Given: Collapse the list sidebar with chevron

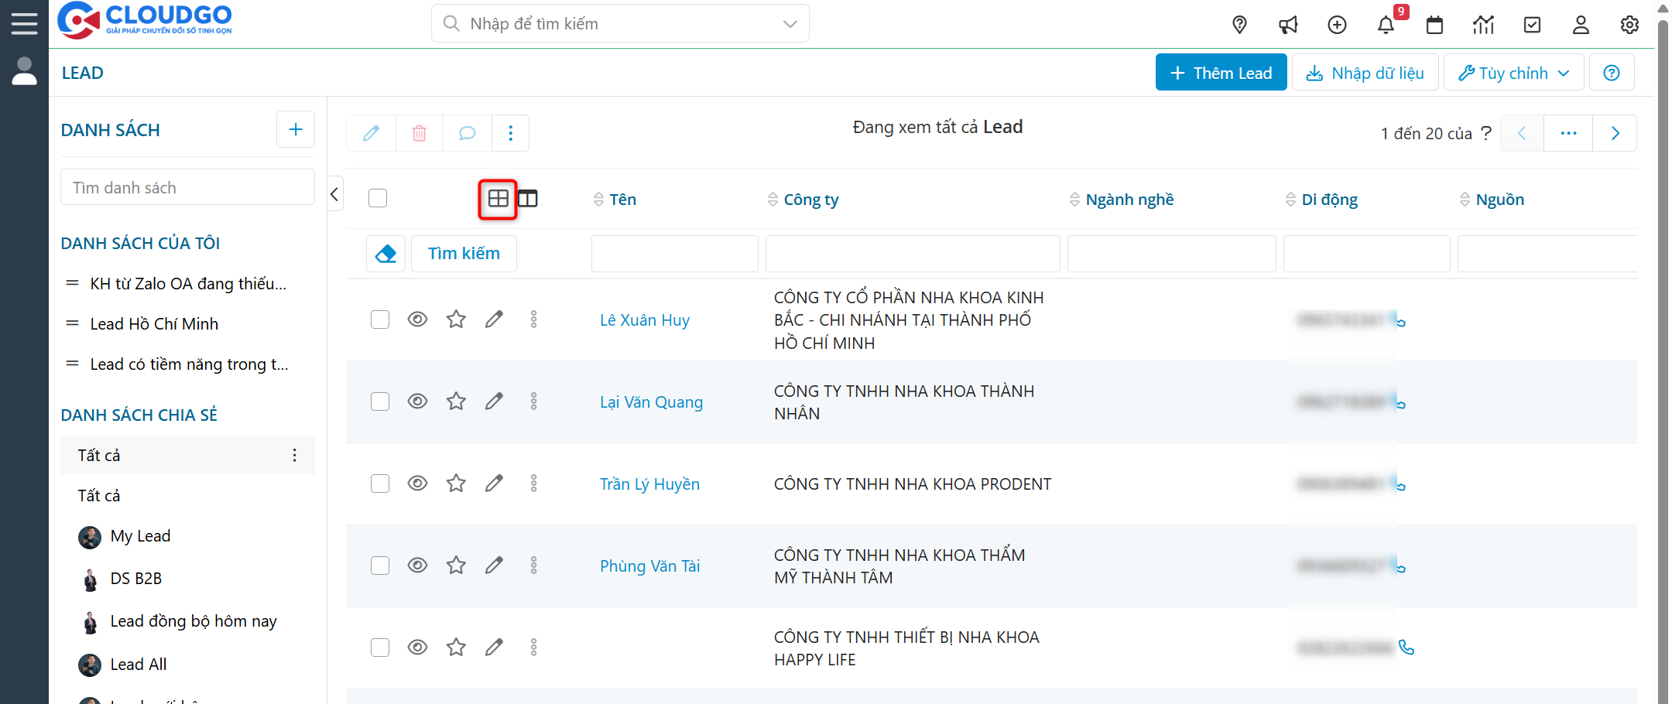Looking at the screenshot, I should click(x=334, y=194).
